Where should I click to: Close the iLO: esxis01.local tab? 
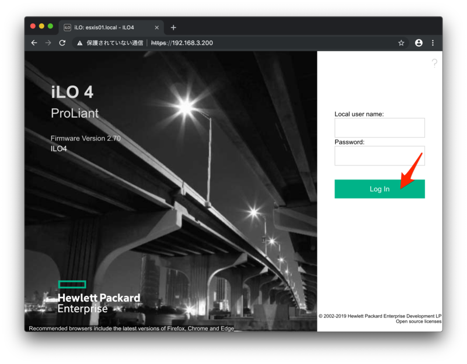[156, 27]
